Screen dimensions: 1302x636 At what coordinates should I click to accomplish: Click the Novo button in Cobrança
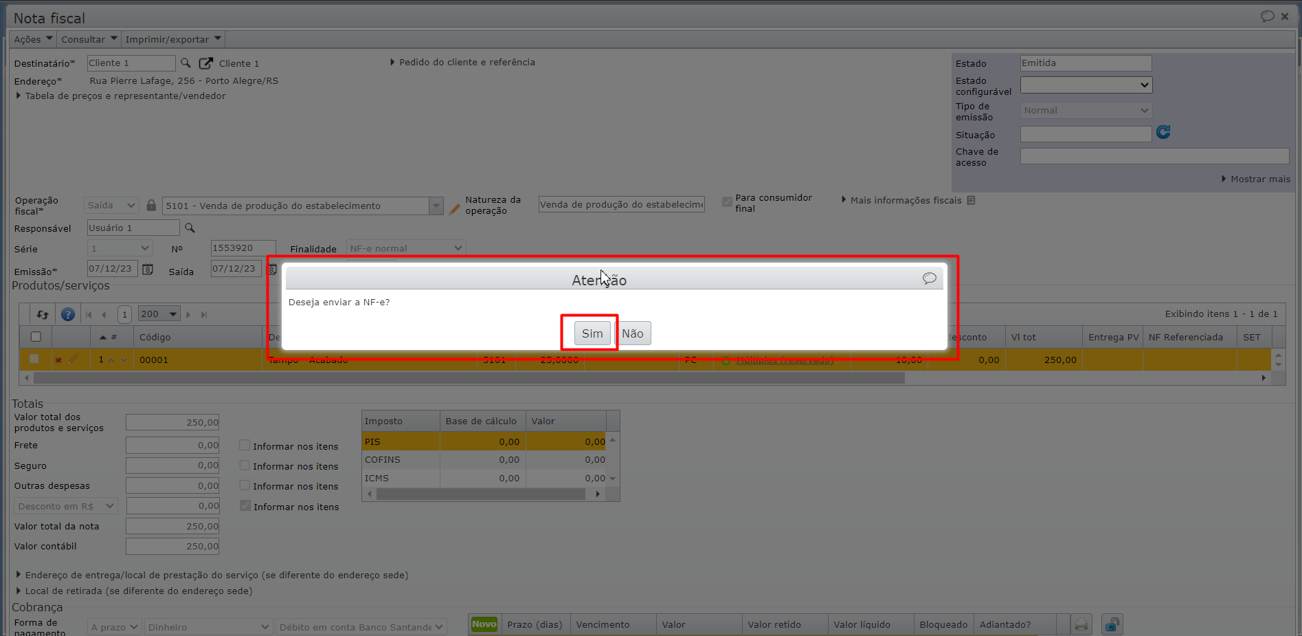click(x=484, y=624)
